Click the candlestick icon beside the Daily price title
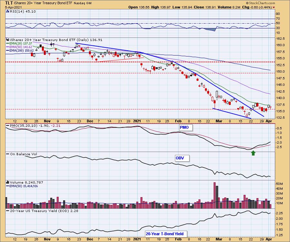 tap(8, 40)
